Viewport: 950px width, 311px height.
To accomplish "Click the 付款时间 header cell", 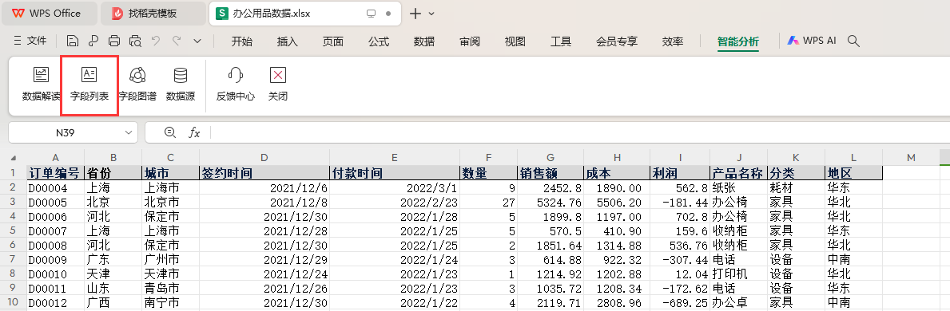I will (x=395, y=172).
